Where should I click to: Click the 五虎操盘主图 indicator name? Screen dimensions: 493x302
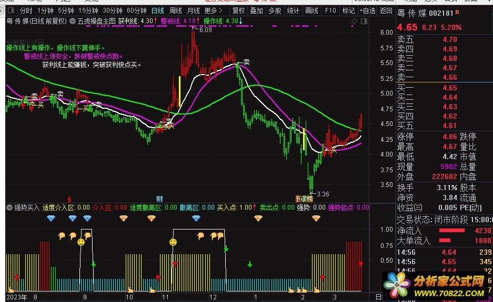coord(96,22)
